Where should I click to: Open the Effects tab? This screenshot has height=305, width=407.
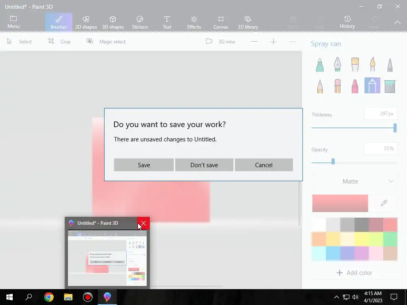[194, 22]
